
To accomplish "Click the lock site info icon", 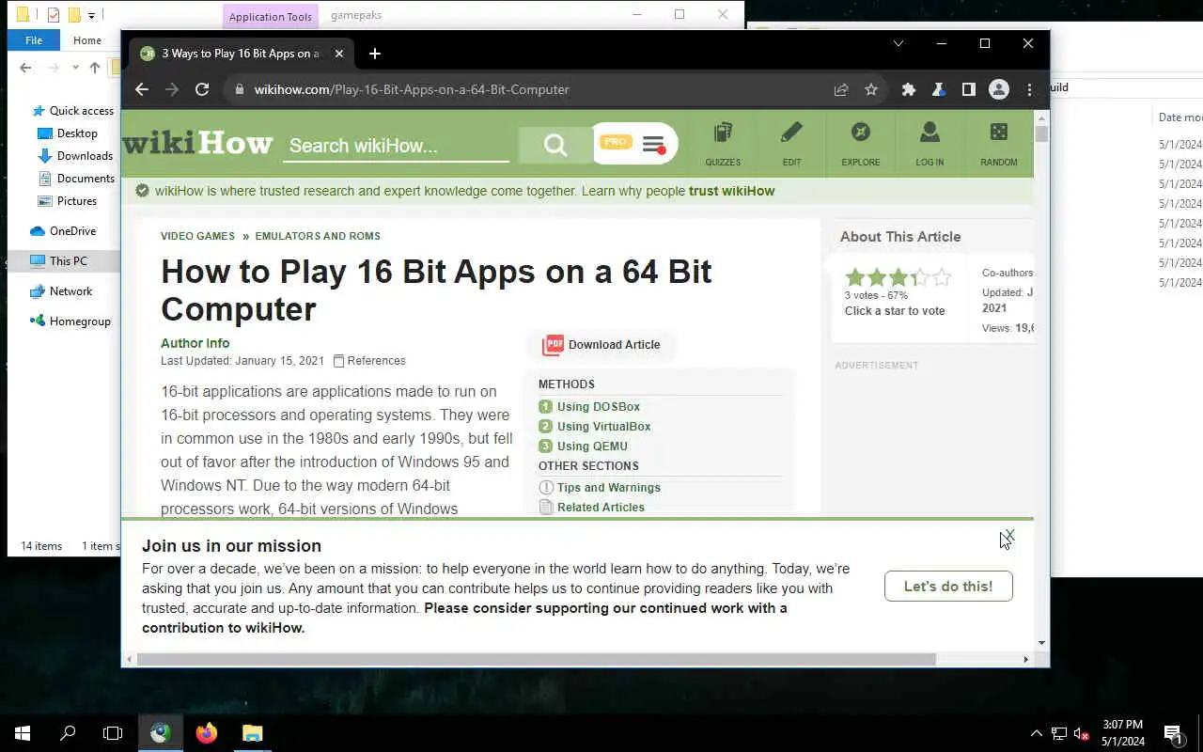I will click(240, 89).
